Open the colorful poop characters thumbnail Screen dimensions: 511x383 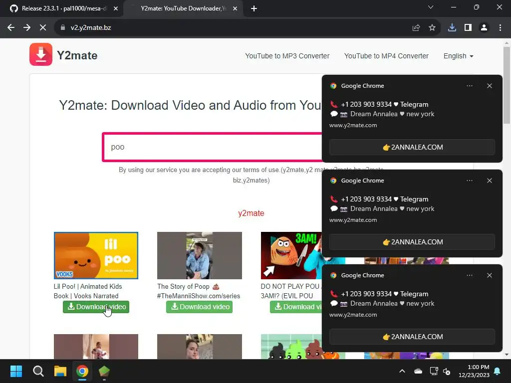point(291,347)
